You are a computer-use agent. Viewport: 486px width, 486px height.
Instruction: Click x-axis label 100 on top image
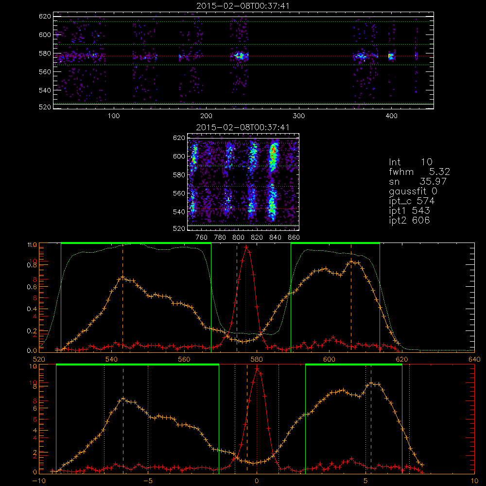[114, 116]
